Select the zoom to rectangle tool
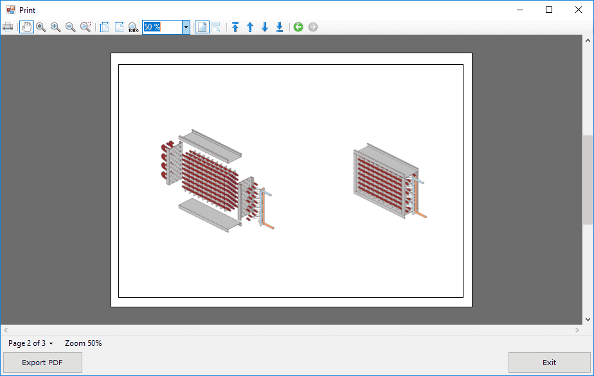The width and height of the screenshot is (594, 376). [85, 27]
